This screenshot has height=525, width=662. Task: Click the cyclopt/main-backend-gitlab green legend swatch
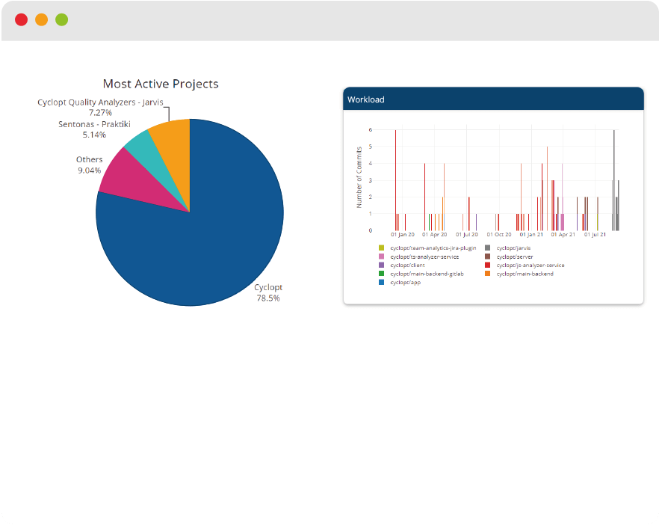pyautogui.click(x=381, y=274)
